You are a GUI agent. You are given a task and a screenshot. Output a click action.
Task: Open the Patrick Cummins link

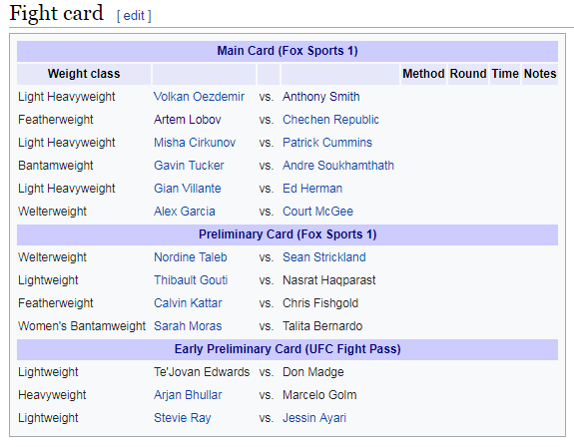[327, 143]
